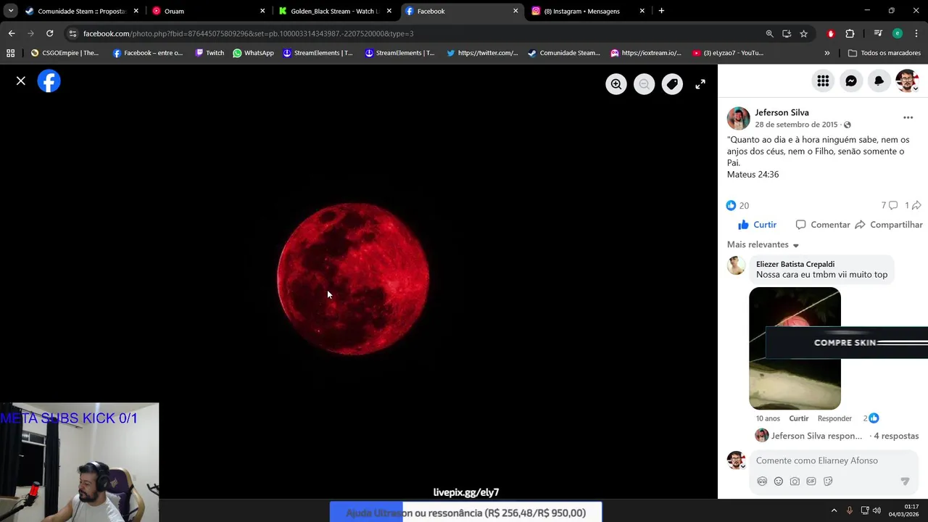Open the browser extensions puzzle icon

tap(850, 33)
